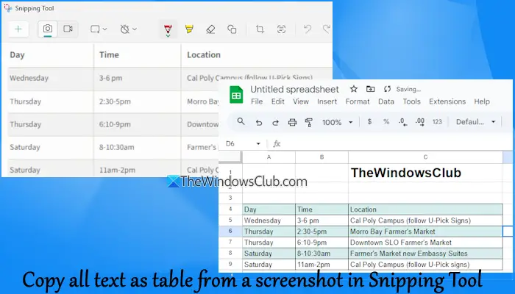
Task: Open the Shapes tool in Snipping Tool
Action: 232,29
